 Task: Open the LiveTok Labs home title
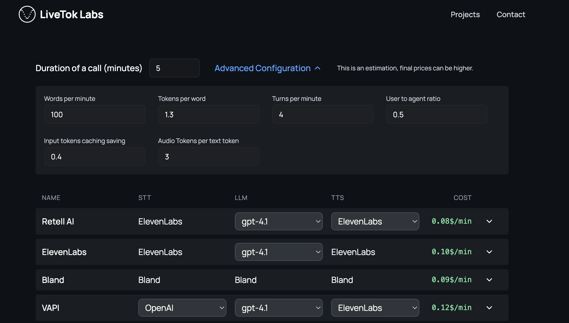pyautogui.click(x=72, y=14)
